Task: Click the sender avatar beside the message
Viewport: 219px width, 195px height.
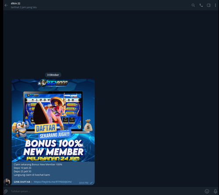Action: pyautogui.click(x=7, y=181)
